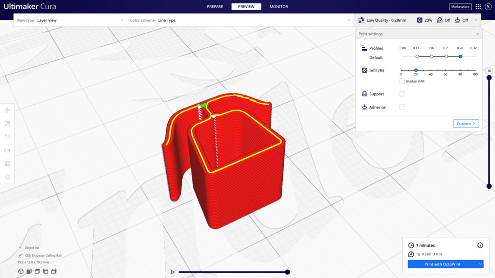Open the Per Model Settings tool

tap(7, 164)
